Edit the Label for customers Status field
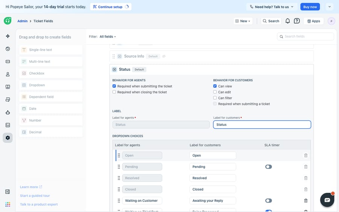The width and height of the screenshot is (339, 212). [x=262, y=125]
